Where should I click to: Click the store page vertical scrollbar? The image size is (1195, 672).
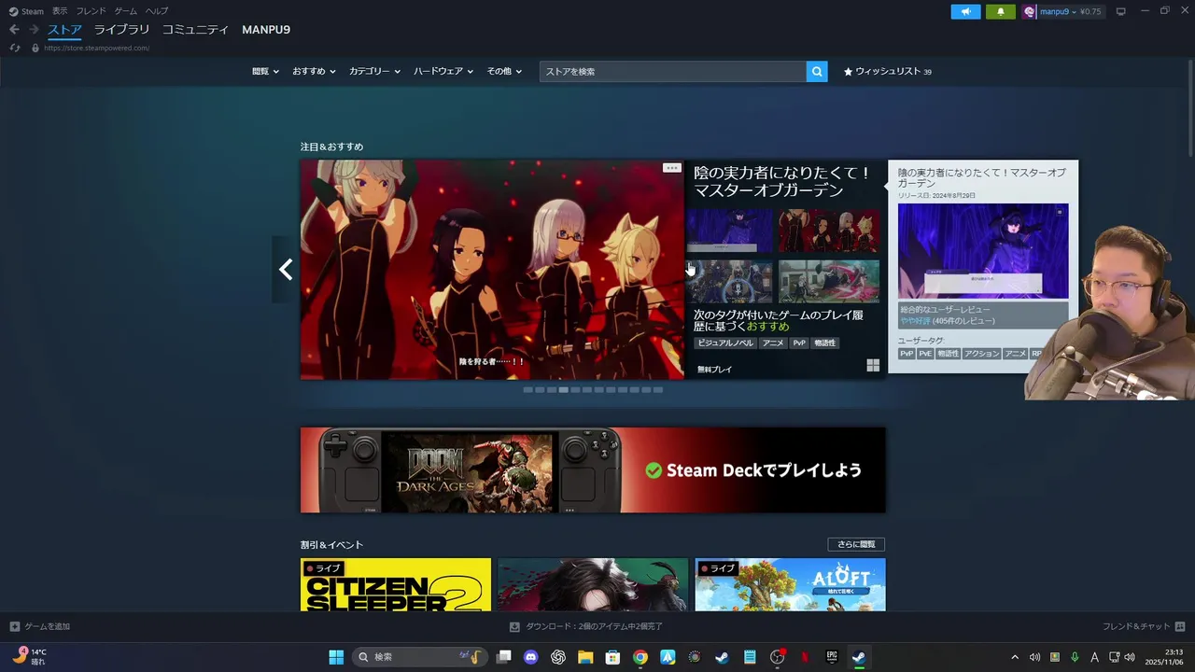click(1190, 107)
